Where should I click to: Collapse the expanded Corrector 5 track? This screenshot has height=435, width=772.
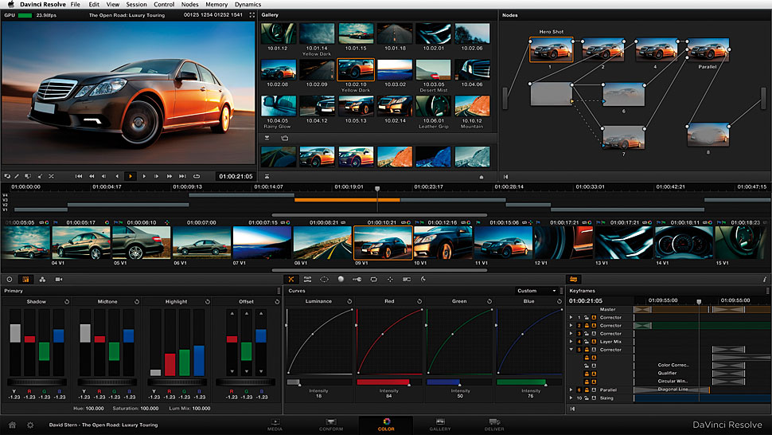coord(571,350)
